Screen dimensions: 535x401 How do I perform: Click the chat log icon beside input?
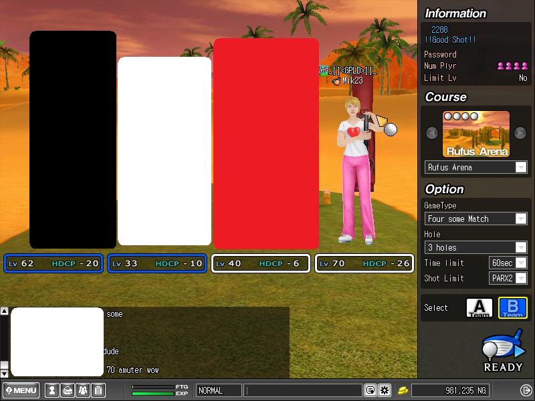click(370, 390)
